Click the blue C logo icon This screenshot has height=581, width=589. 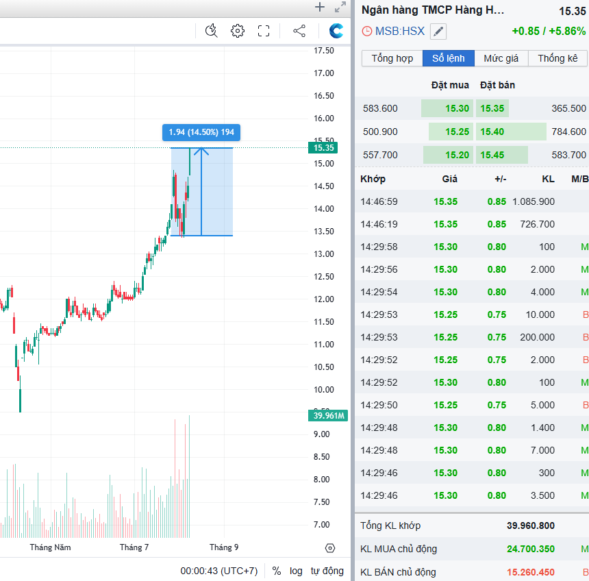tap(336, 31)
